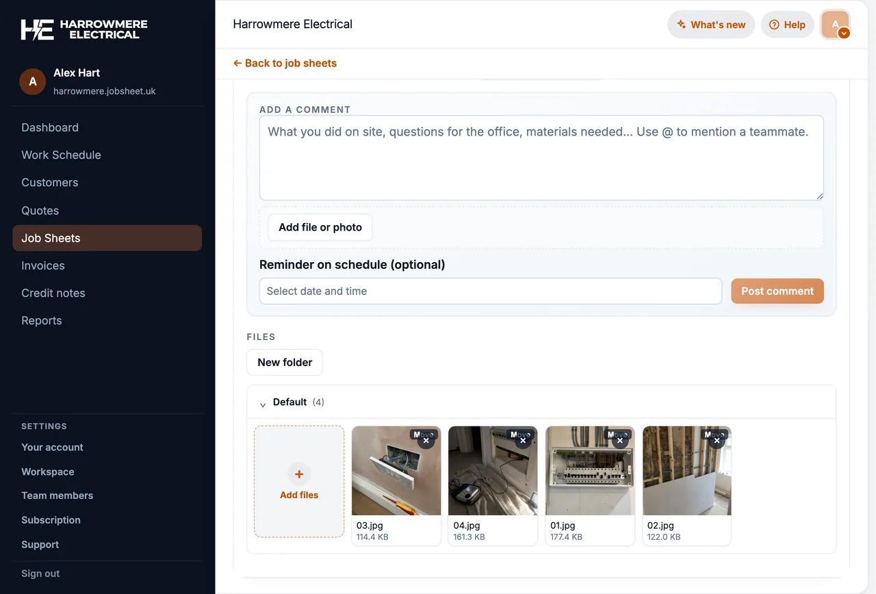876x594 pixels.
Task: Open Reports page
Action: [x=41, y=320]
